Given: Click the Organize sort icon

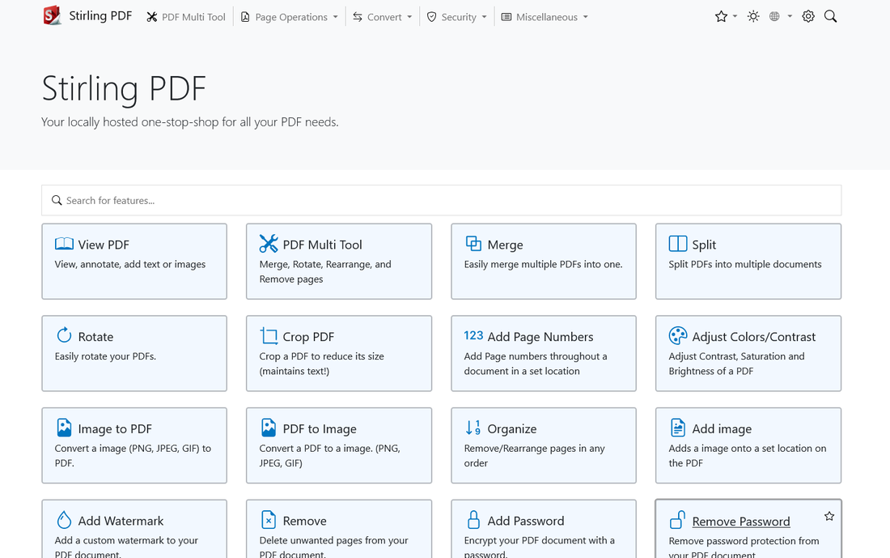Looking at the screenshot, I should click(x=473, y=428).
